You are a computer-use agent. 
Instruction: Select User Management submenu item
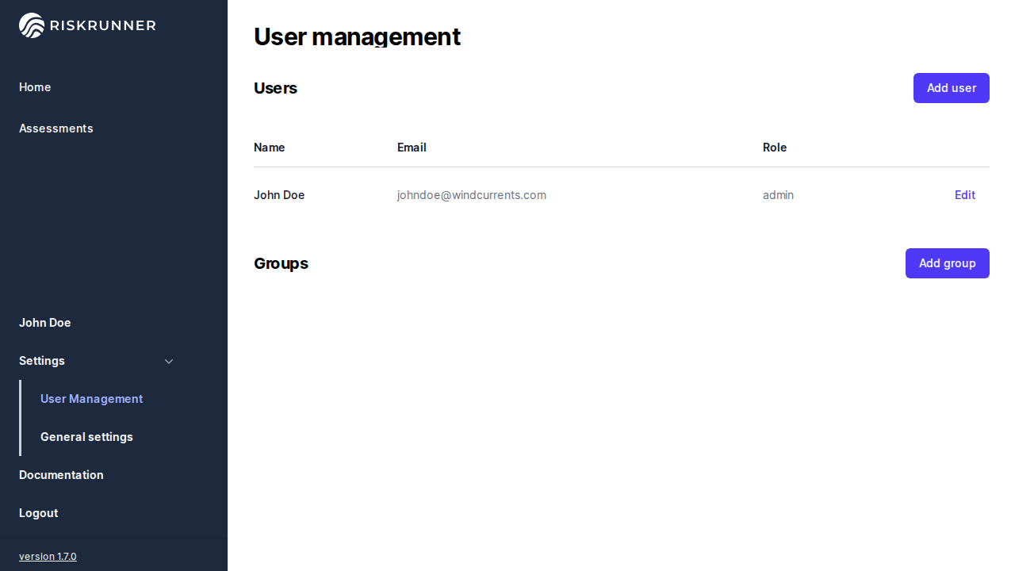[91, 399]
